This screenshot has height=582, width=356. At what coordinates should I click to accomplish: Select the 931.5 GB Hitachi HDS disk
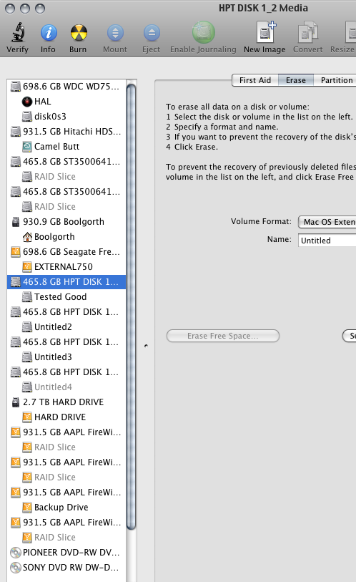click(66, 132)
